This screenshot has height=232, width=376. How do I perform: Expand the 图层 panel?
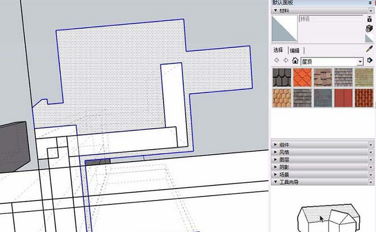click(275, 160)
